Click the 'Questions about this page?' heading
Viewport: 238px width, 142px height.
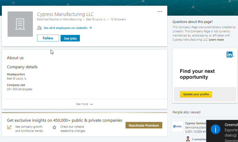coord(193,22)
